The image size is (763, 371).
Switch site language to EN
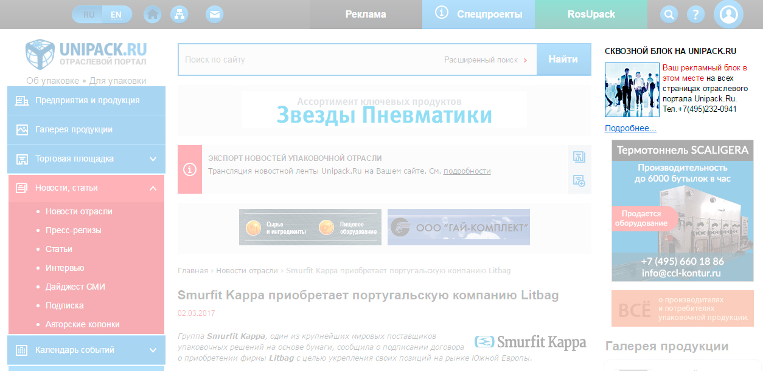coord(116,15)
